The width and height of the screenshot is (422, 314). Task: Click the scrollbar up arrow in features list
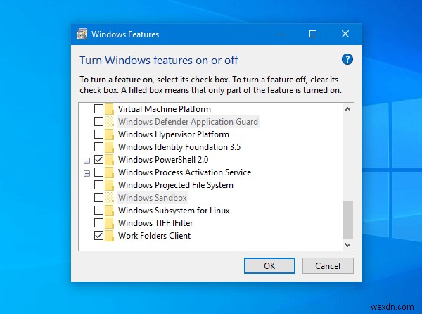(347, 109)
